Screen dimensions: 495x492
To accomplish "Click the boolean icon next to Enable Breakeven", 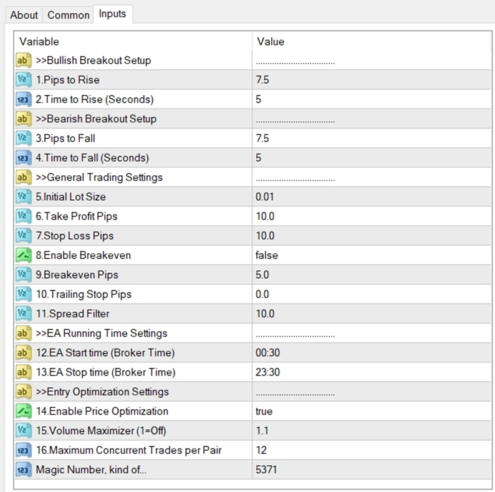I will tap(23, 255).
